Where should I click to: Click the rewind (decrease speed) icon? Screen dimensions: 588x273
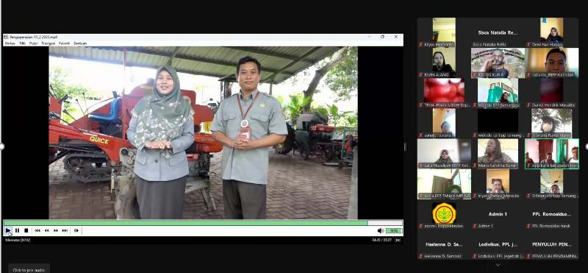tap(46, 230)
